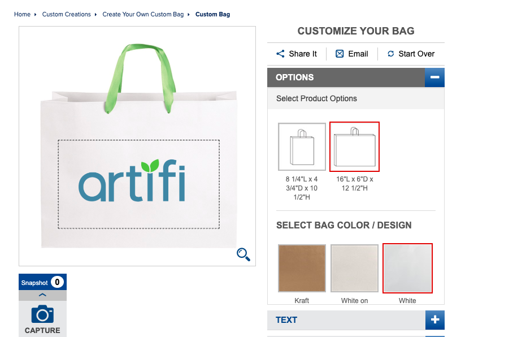Expand the TEXT panel
Screen dimensions: 513x337
click(434, 319)
